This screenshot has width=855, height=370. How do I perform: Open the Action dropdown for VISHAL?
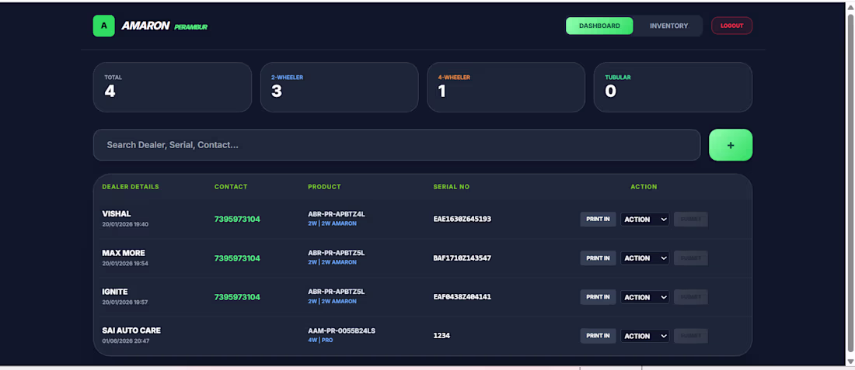(x=644, y=220)
